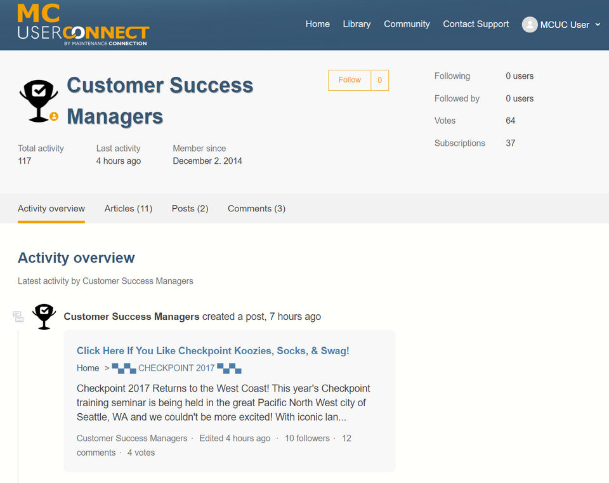Click the large trophy profile avatar
The width and height of the screenshot is (609, 483).
pyautogui.click(x=39, y=101)
